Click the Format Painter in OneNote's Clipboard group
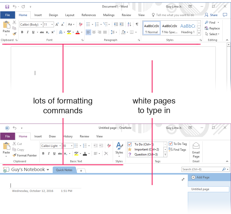Screen dimensions: 231x214 [x=25, y=155]
